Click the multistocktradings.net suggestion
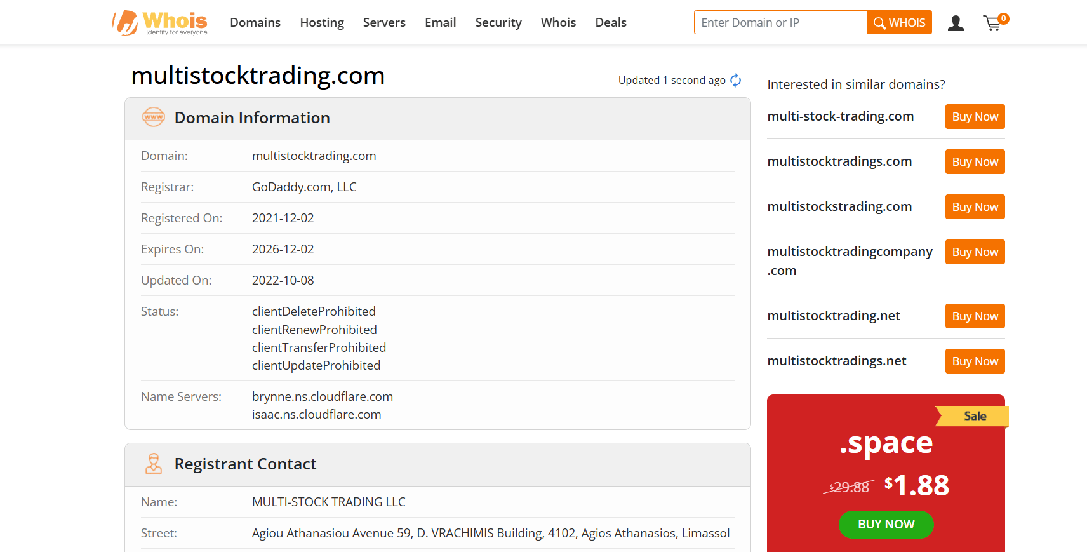 click(x=837, y=361)
